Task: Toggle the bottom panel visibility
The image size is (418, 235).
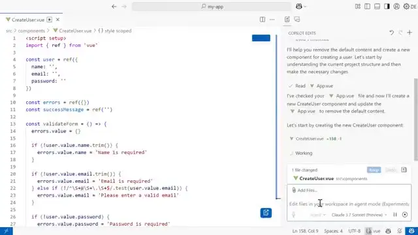Action: [x=377, y=7]
